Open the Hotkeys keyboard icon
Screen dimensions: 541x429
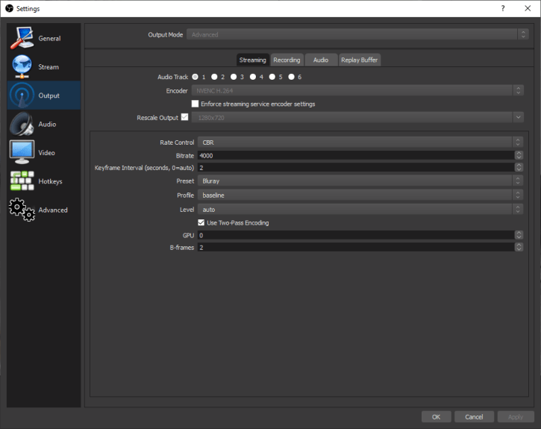pyautogui.click(x=22, y=181)
